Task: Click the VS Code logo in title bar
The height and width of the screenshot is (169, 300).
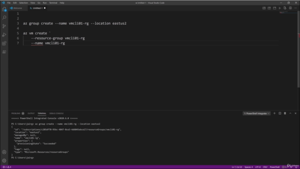Action: (3, 3)
